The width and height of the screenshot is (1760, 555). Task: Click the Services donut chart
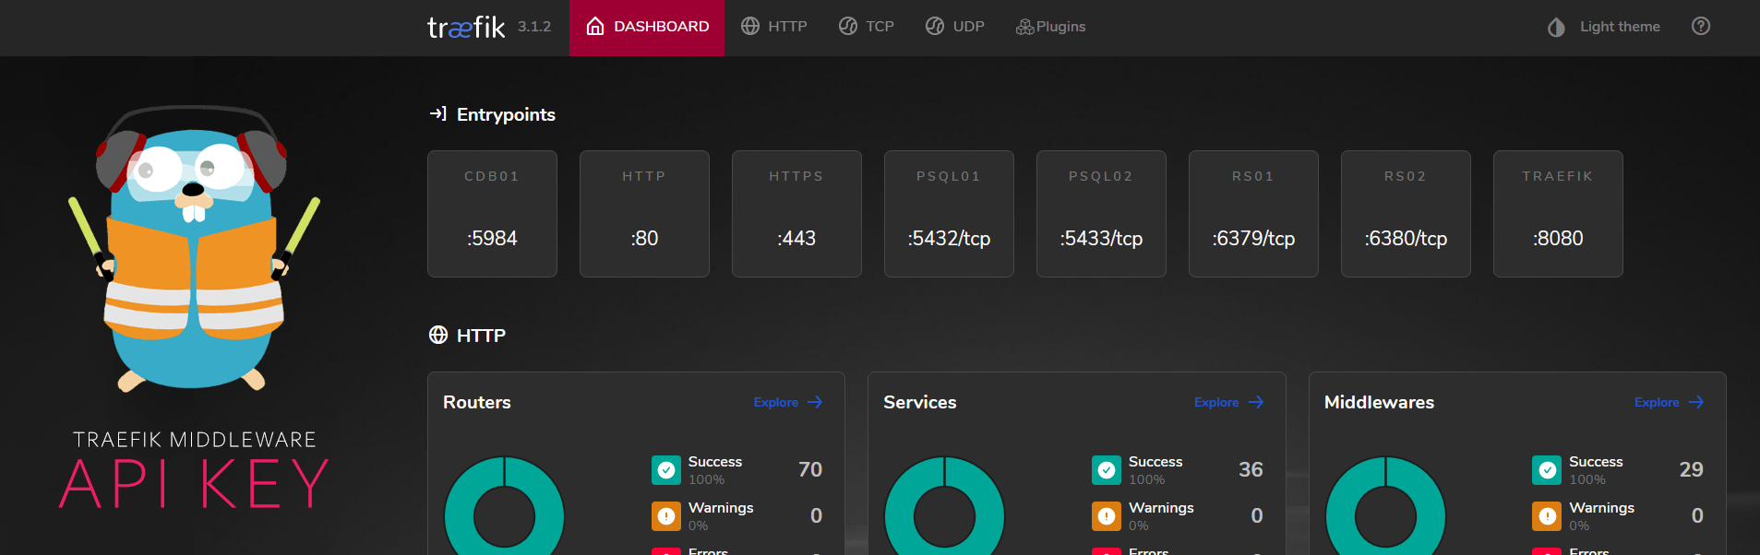tap(944, 507)
